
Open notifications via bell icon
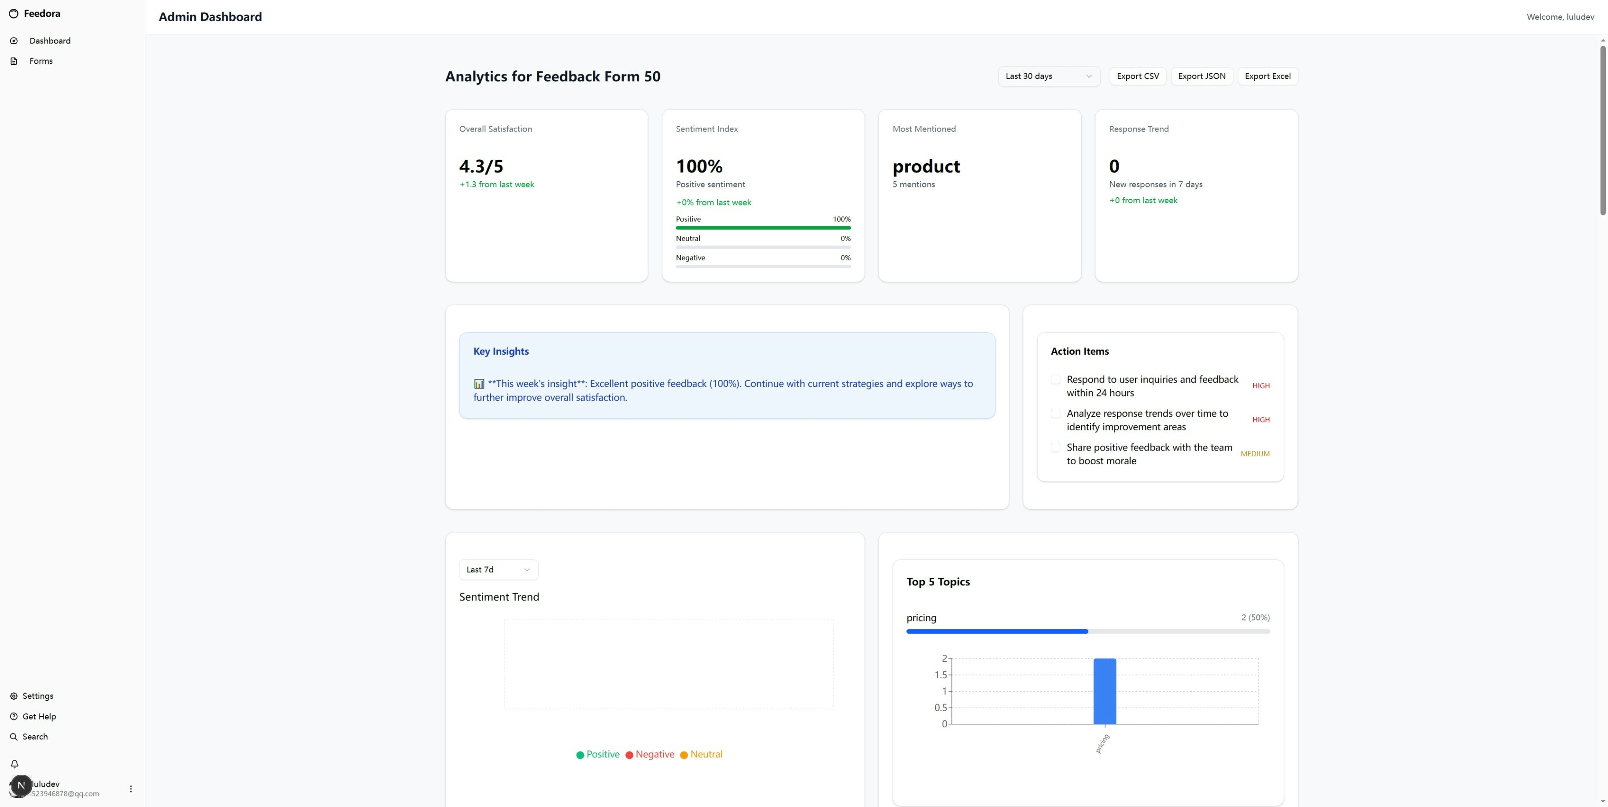(x=15, y=764)
